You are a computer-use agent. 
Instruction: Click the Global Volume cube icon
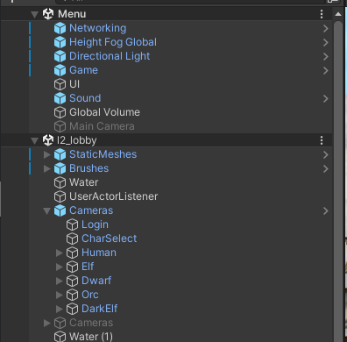tap(60, 112)
